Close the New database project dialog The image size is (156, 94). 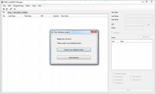(94, 31)
